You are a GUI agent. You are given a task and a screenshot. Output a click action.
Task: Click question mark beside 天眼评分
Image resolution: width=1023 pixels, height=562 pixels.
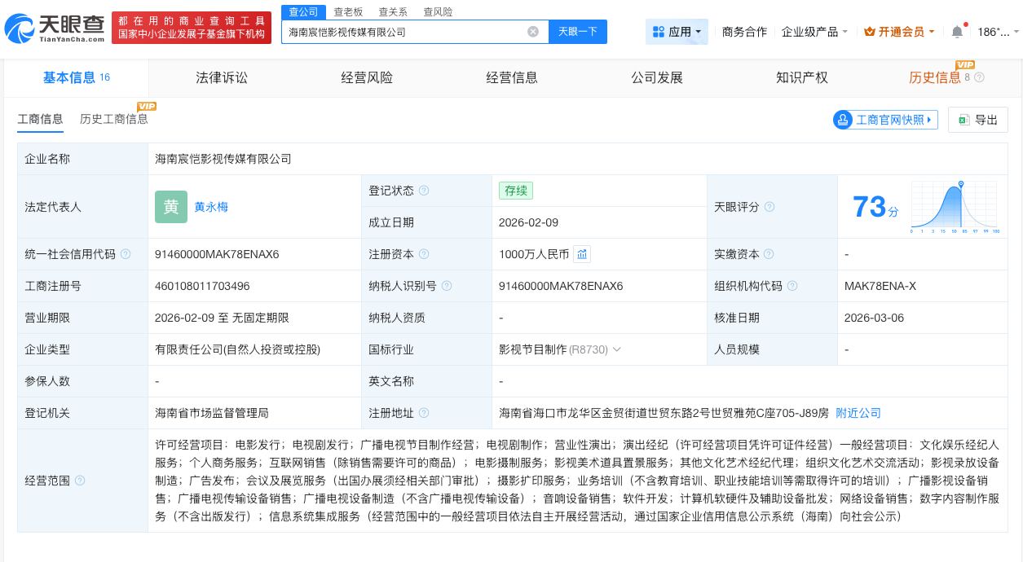(x=768, y=207)
